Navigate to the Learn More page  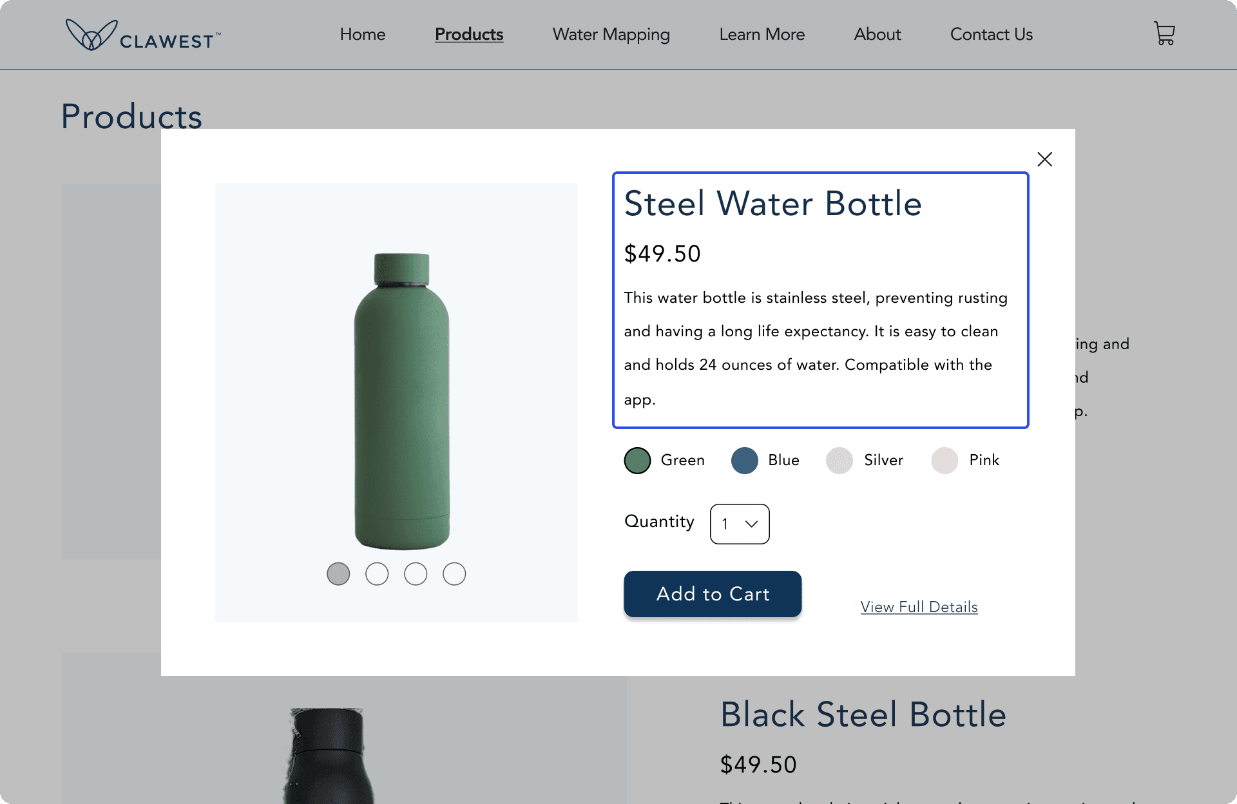click(x=762, y=34)
